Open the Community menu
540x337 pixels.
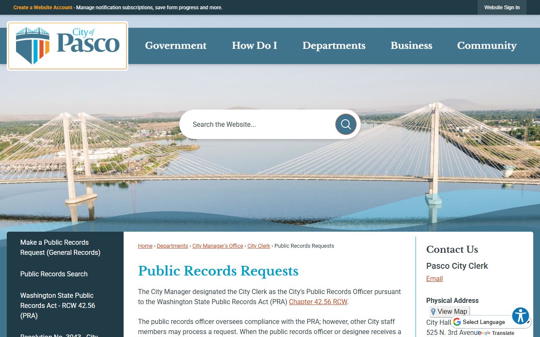pyautogui.click(x=487, y=45)
